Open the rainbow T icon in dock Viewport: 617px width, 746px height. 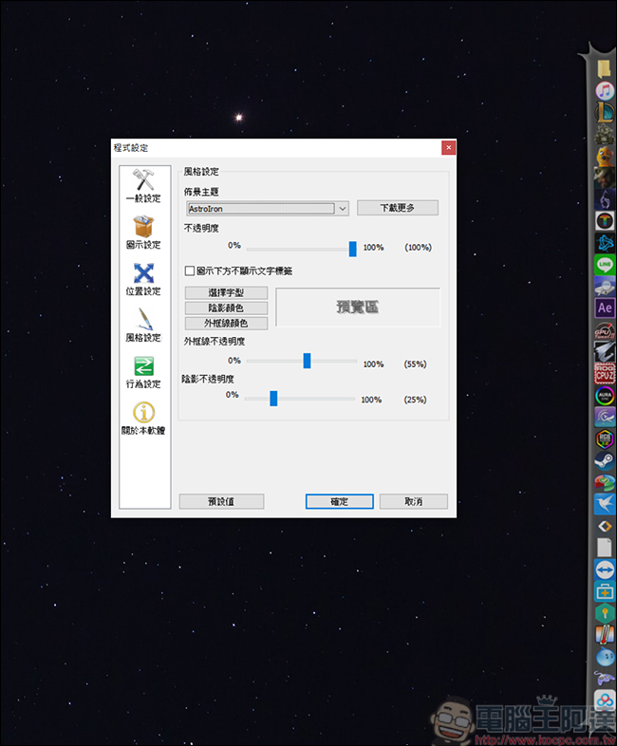point(605,221)
